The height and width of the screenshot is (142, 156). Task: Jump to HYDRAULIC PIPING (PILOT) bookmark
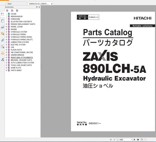(x=22, y=39)
